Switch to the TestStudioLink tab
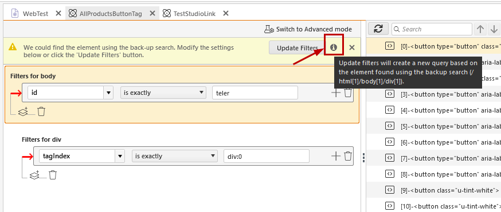501x212 pixels. point(194,14)
